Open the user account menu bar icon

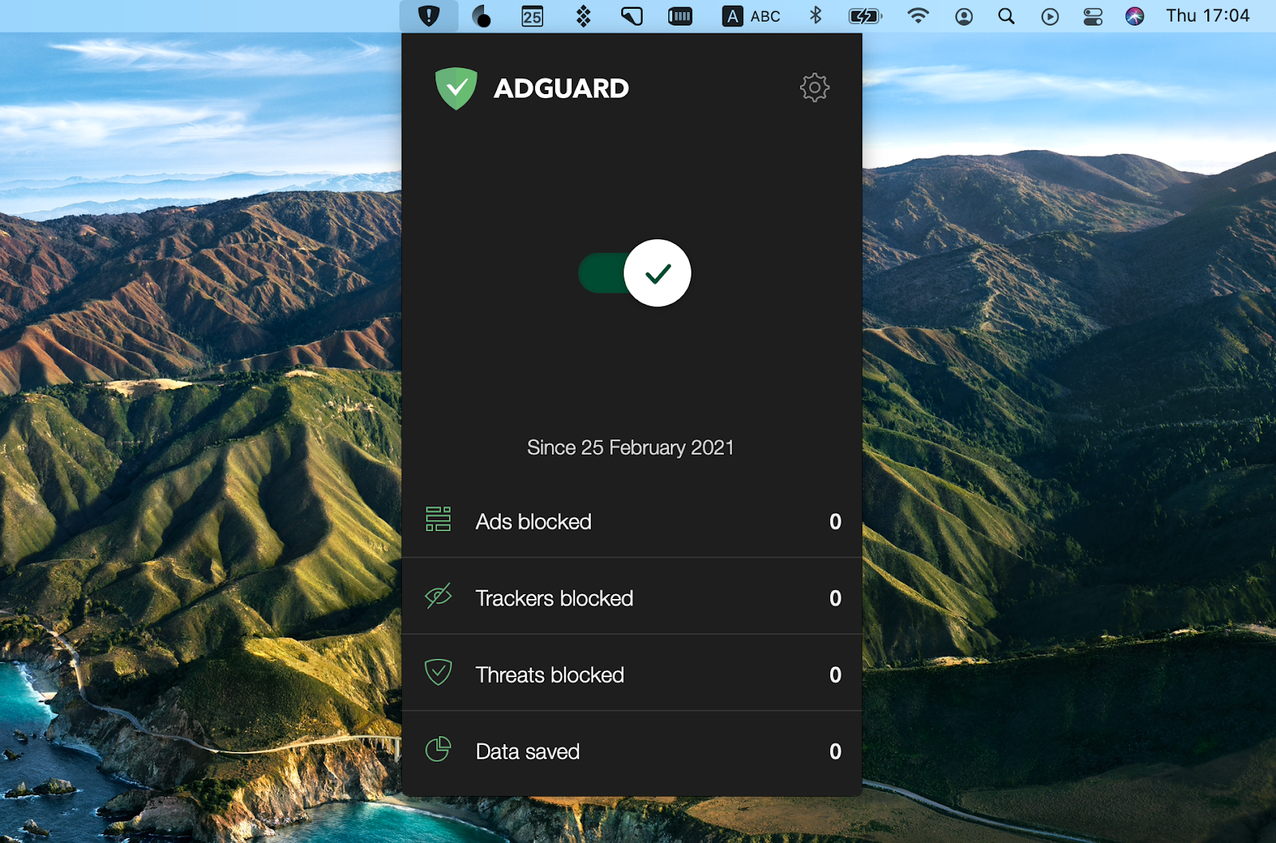click(964, 16)
